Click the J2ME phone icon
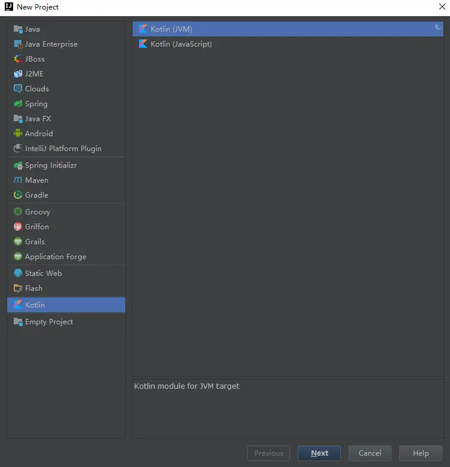The height and width of the screenshot is (467, 450). pyautogui.click(x=18, y=74)
